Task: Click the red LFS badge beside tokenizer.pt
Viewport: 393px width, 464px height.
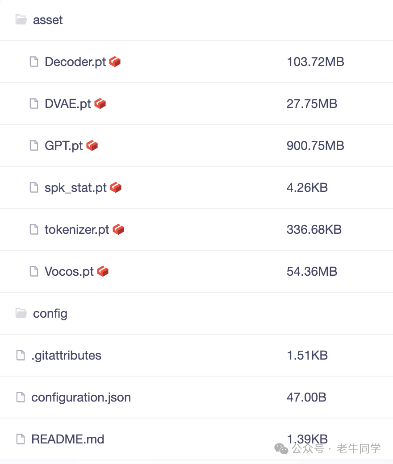Action: (118, 229)
